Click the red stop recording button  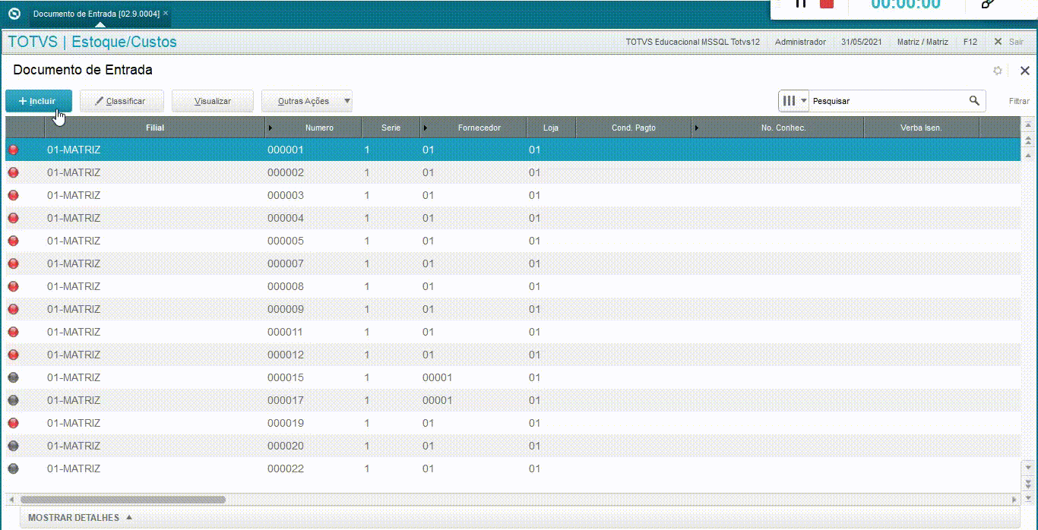[827, 4]
